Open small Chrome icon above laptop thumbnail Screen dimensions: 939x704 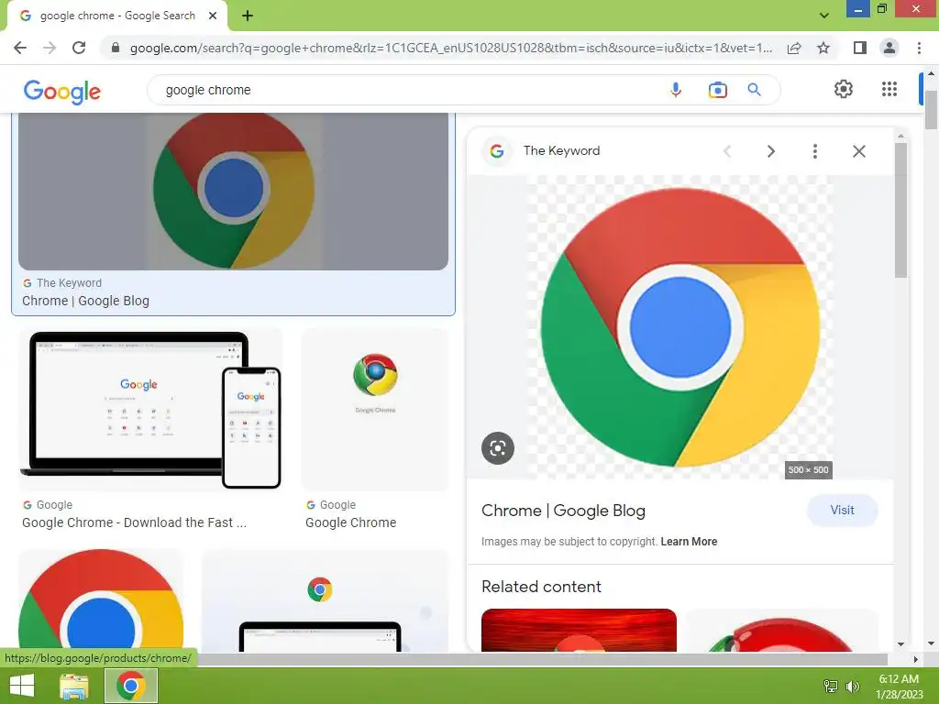click(320, 589)
